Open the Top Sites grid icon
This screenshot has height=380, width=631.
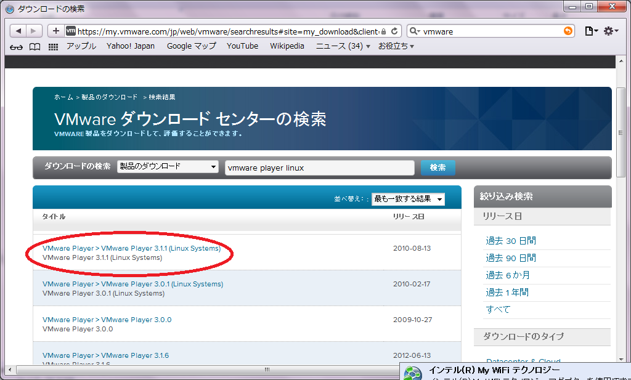click(x=53, y=47)
